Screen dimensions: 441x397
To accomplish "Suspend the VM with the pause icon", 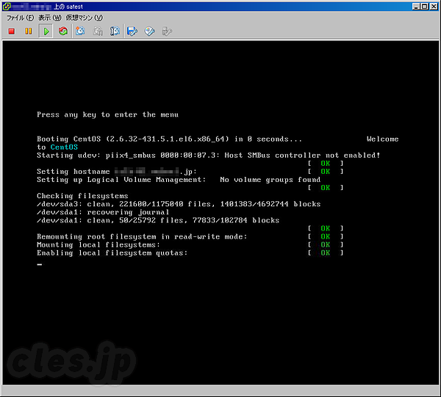I will tap(29, 31).
